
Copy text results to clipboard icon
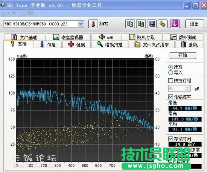(x=130, y=24)
